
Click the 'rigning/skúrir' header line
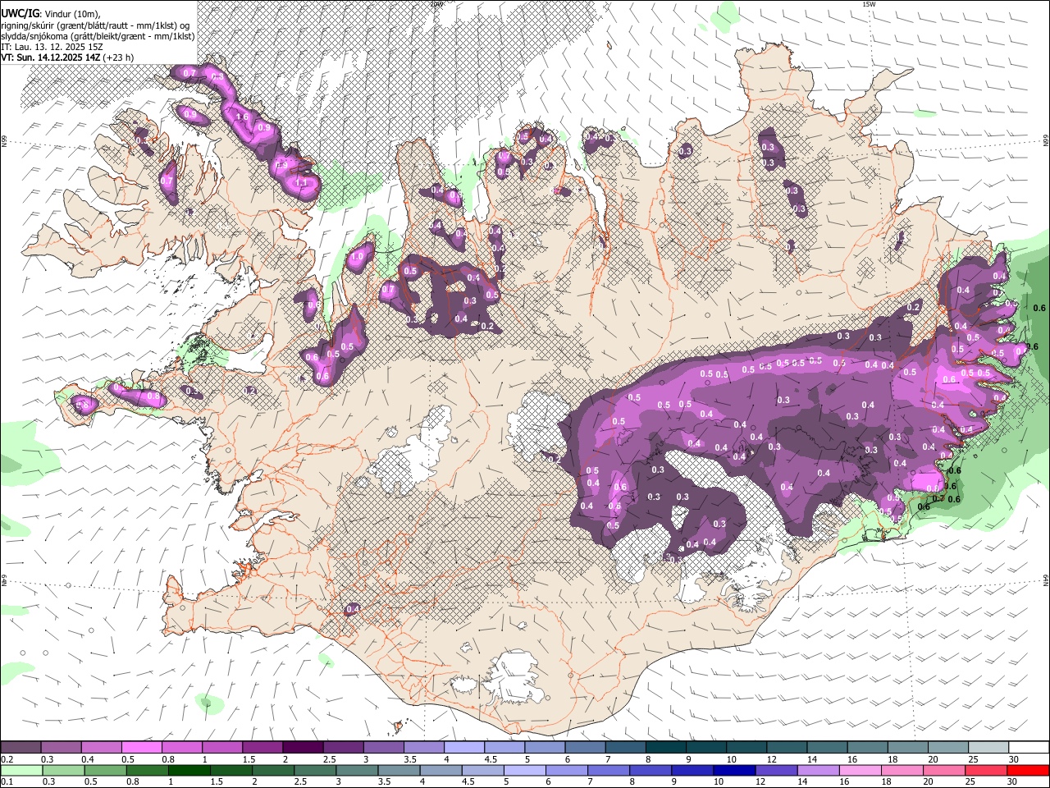click(95, 25)
